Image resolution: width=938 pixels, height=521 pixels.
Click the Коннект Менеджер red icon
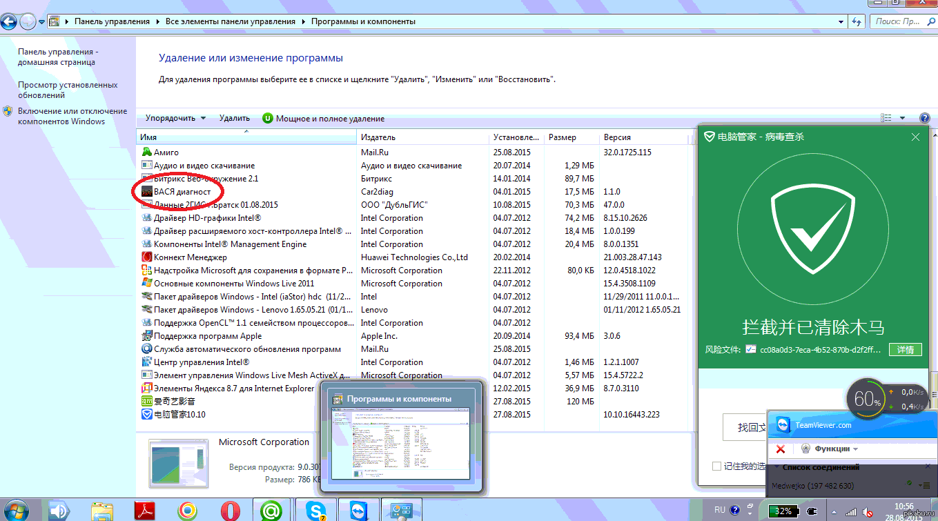tap(146, 257)
